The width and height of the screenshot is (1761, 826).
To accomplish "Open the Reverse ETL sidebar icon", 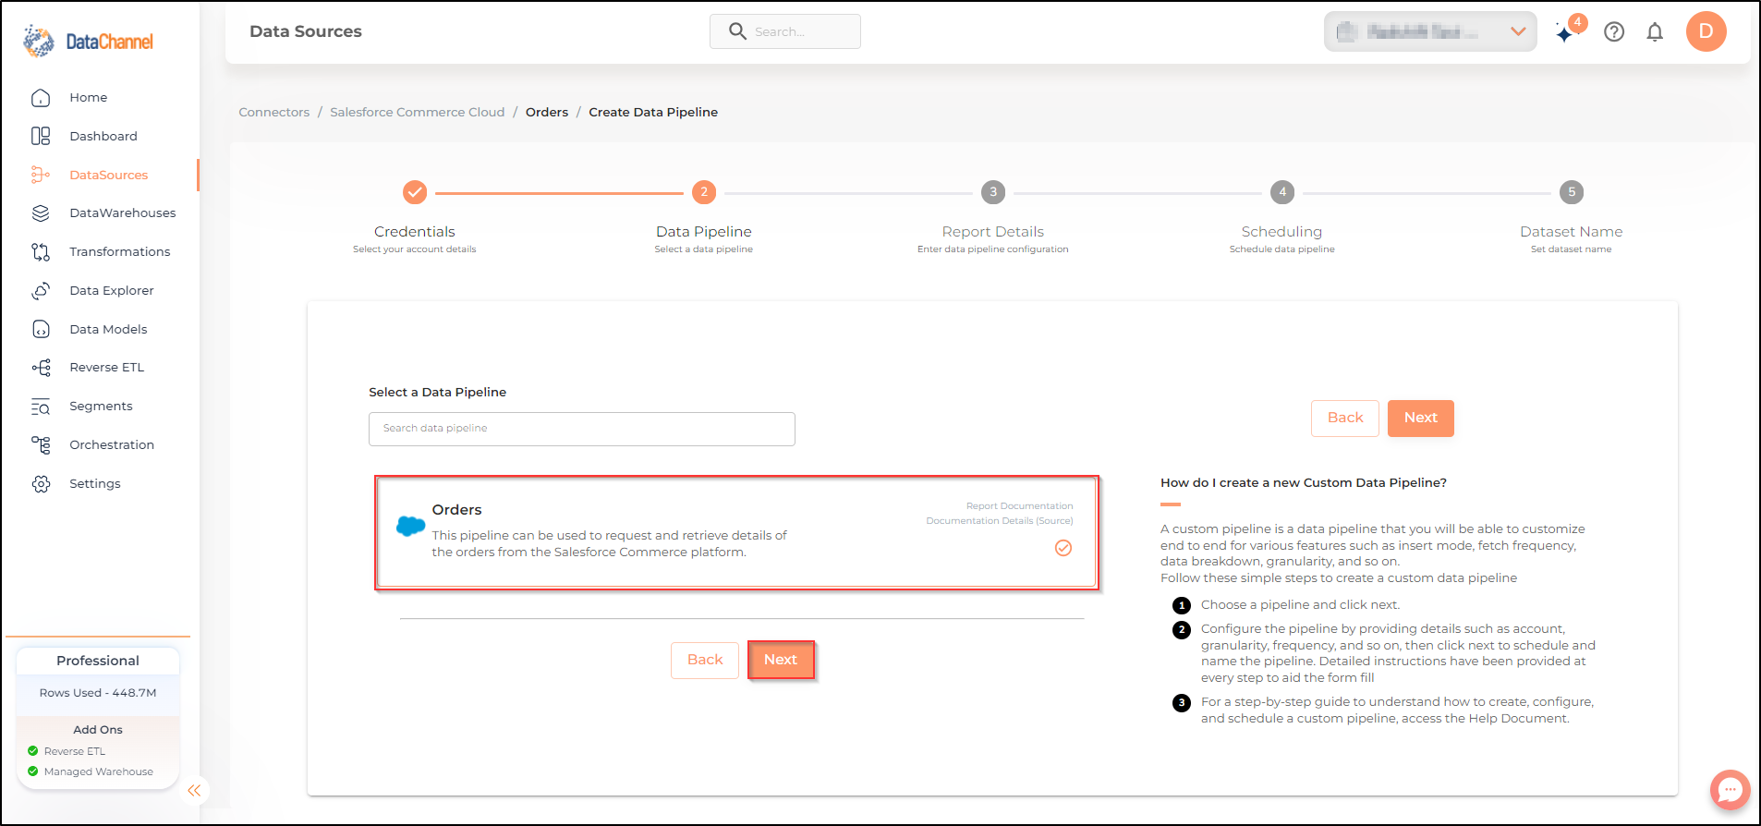I will (x=41, y=368).
